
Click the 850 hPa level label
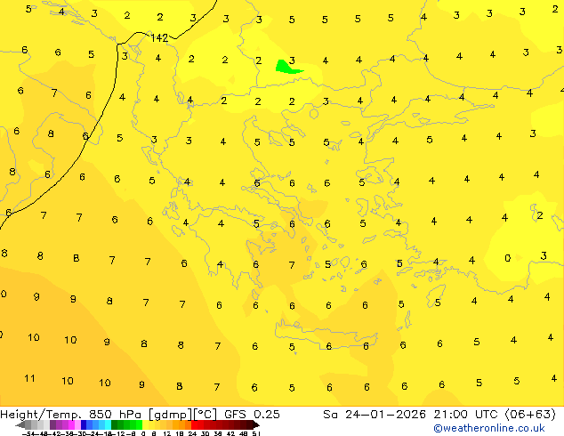point(115,415)
